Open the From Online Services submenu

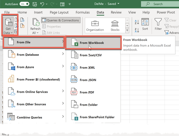coord(34,92)
